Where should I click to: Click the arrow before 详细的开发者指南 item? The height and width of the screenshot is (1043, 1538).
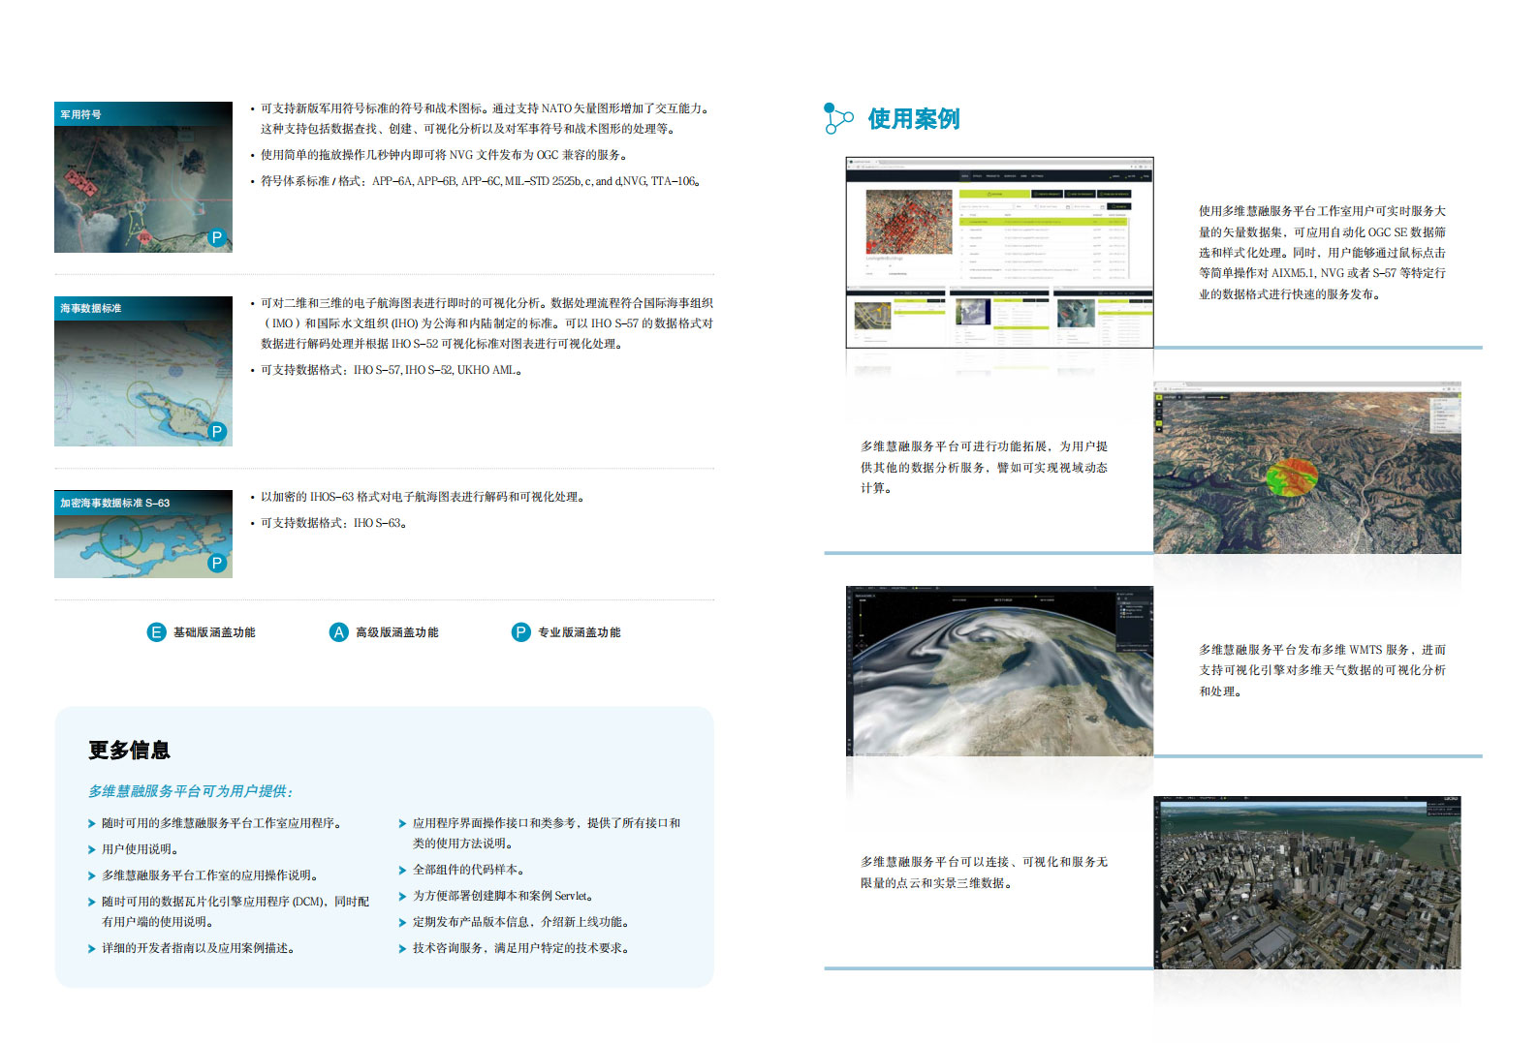(x=92, y=949)
